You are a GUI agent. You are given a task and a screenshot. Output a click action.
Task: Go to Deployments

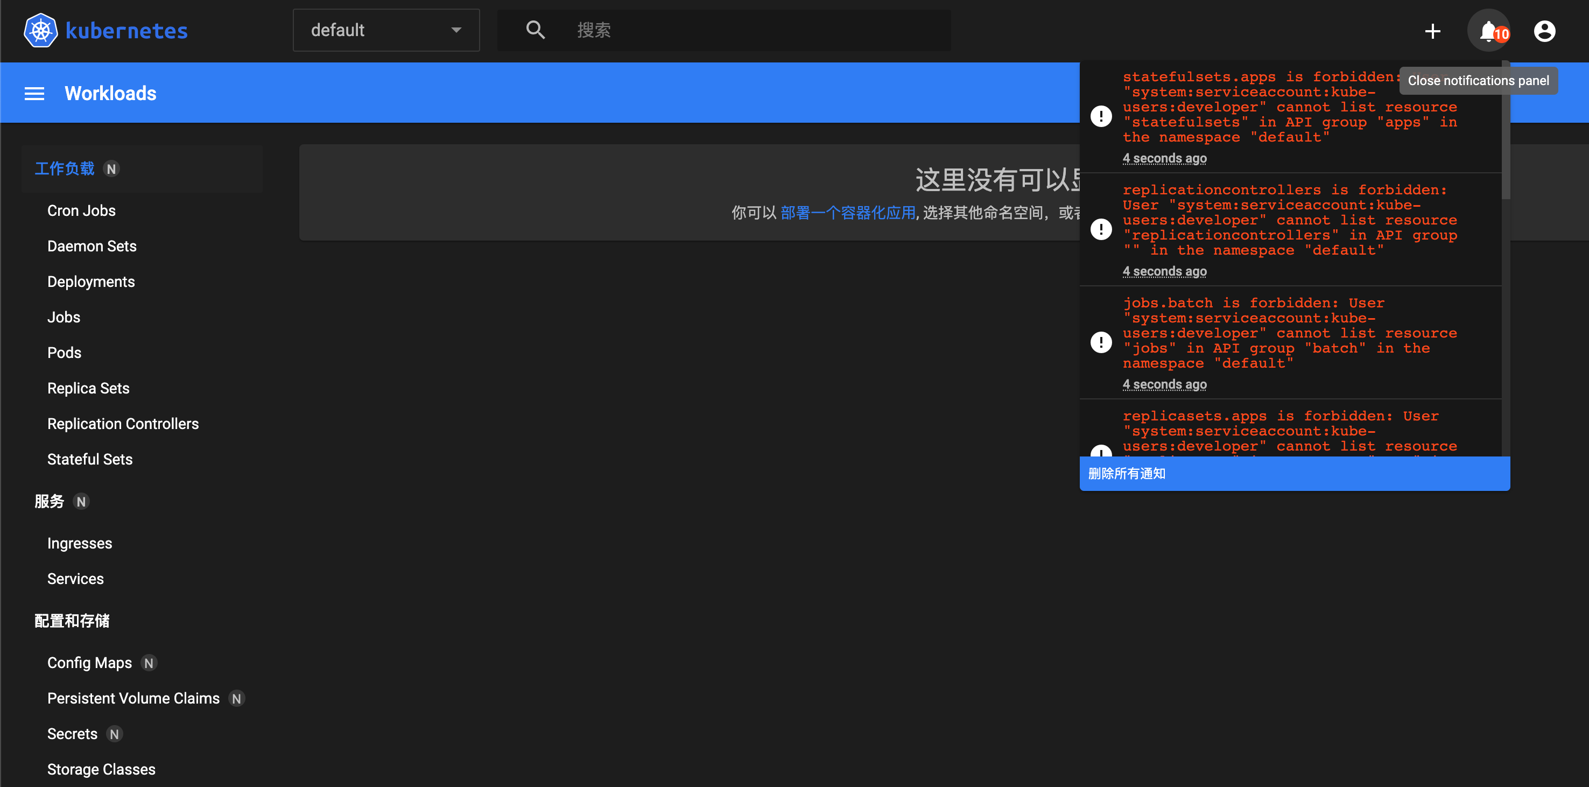click(x=90, y=282)
